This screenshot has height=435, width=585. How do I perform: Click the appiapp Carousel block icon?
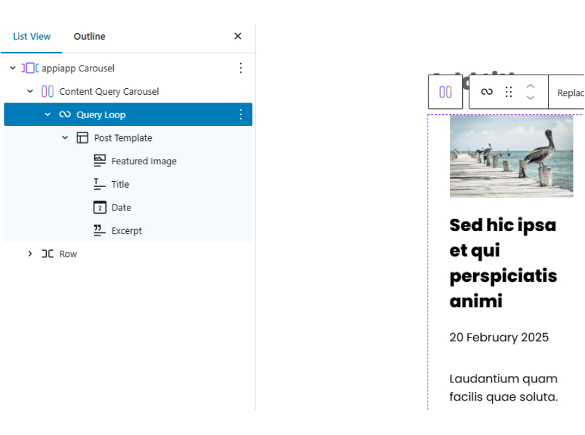pos(30,68)
